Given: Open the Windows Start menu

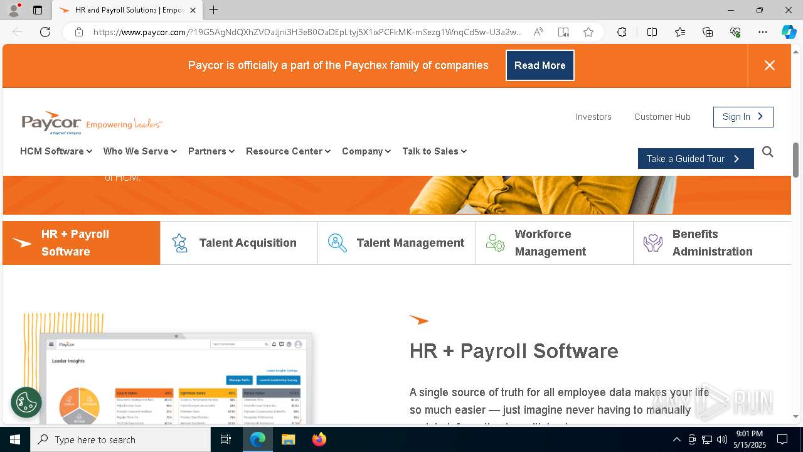Looking at the screenshot, I should (x=15, y=439).
